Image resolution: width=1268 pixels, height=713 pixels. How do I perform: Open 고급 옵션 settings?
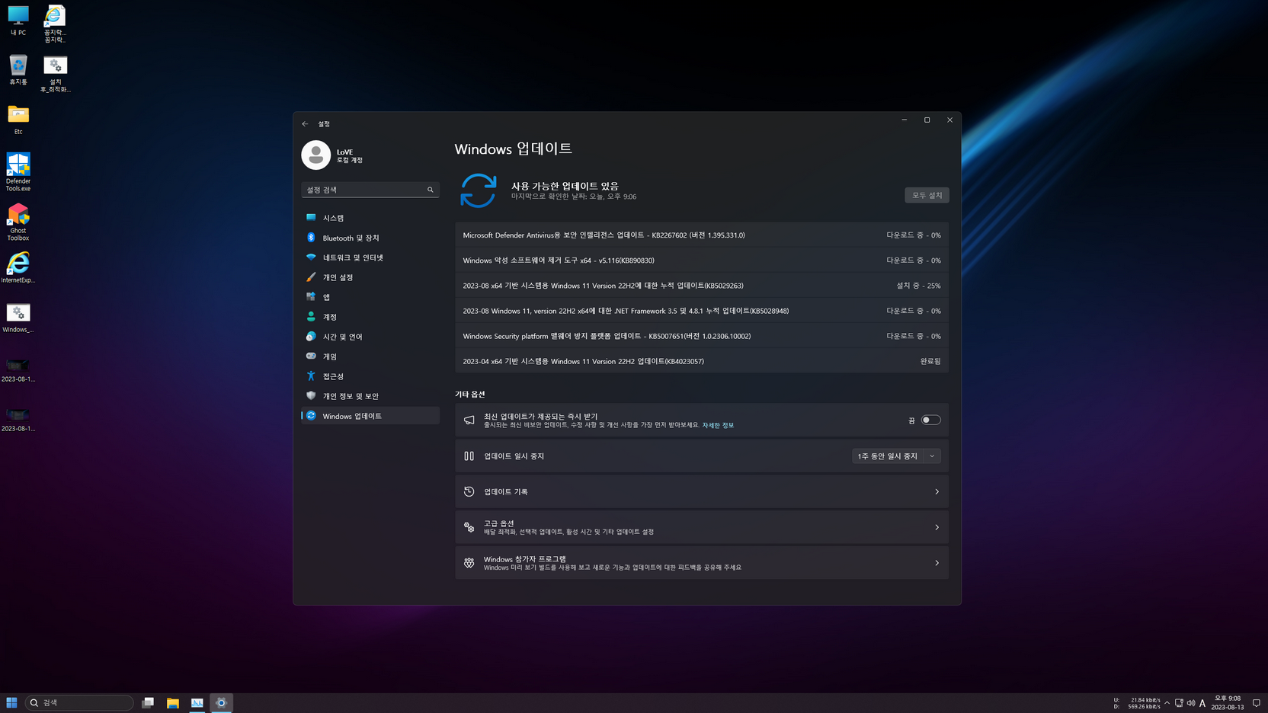(x=702, y=527)
